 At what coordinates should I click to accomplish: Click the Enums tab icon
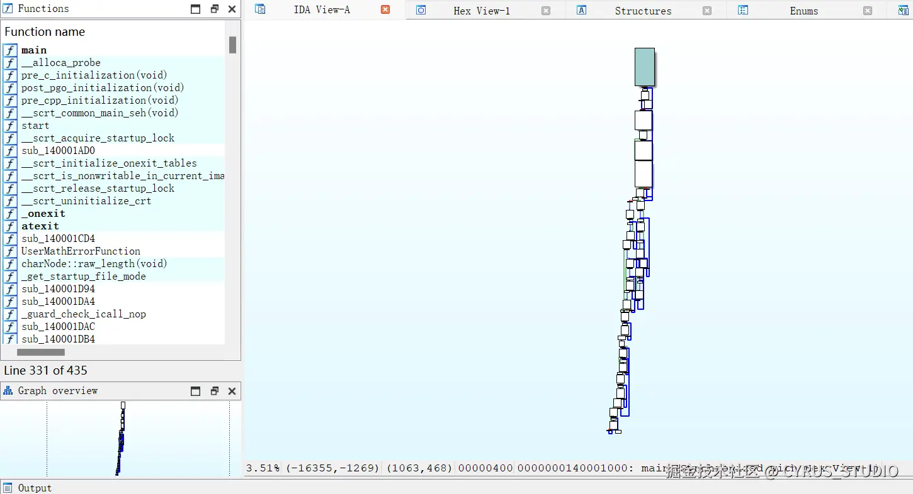(743, 10)
